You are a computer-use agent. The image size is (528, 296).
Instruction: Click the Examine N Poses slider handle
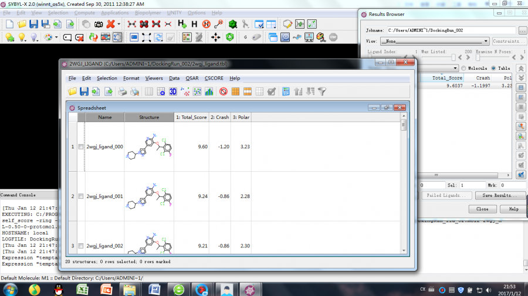click(x=478, y=57)
